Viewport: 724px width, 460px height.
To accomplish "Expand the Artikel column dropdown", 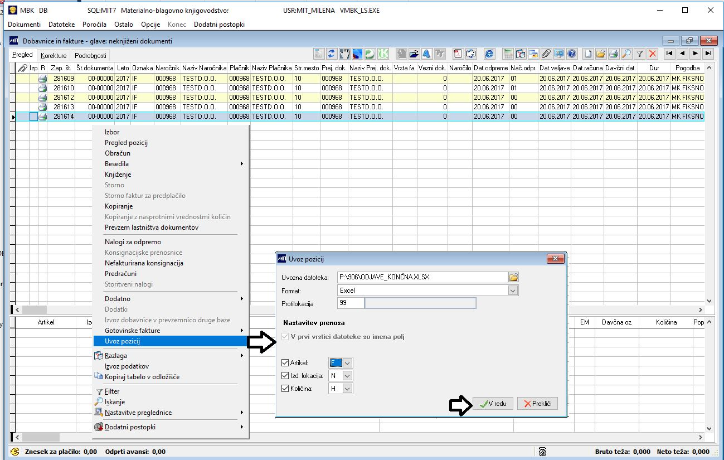I will click(347, 363).
